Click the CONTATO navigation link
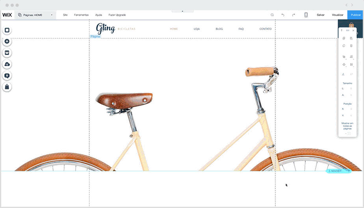Image resolution: width=364 pixels, height=208 pixels. pyautogui.click(x=266, y=29)
